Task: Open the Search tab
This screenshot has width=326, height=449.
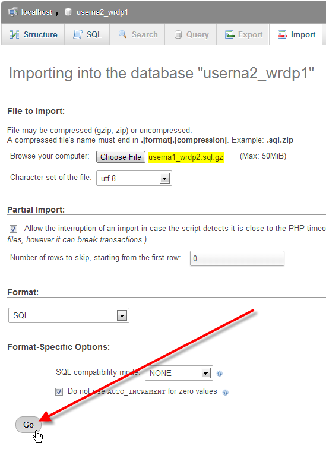Action: tap(137, 34)
